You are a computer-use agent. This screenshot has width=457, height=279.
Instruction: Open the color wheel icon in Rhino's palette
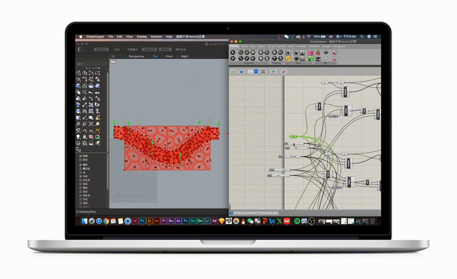coord(97,137)
